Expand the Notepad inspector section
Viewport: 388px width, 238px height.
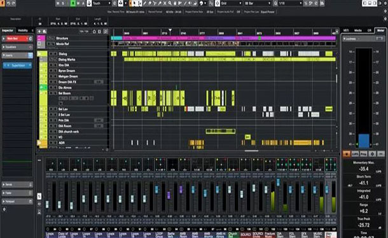point(3,202)
